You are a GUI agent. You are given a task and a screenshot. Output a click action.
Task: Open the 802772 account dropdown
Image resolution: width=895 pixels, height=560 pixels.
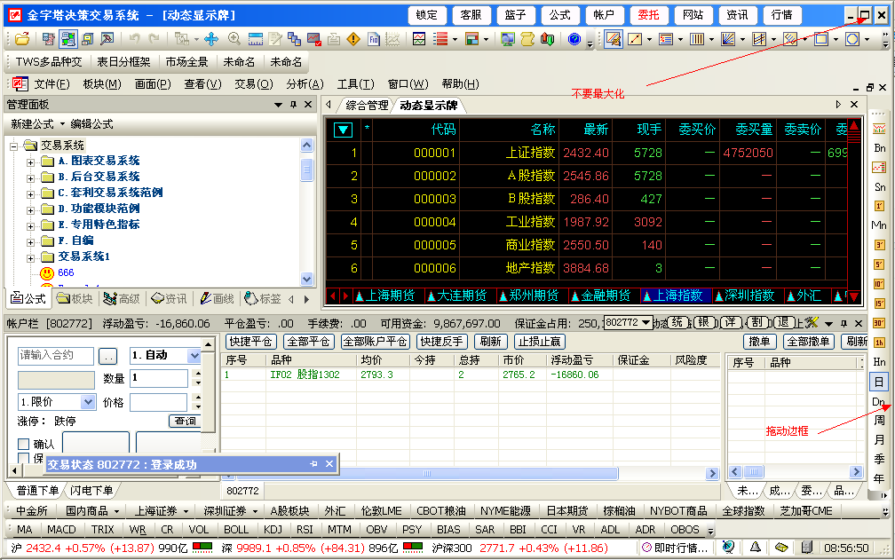pyautogui.click(x=646, y=322)
